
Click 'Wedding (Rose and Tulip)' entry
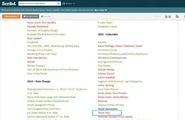pyautogui.click(x=42, y=54)
